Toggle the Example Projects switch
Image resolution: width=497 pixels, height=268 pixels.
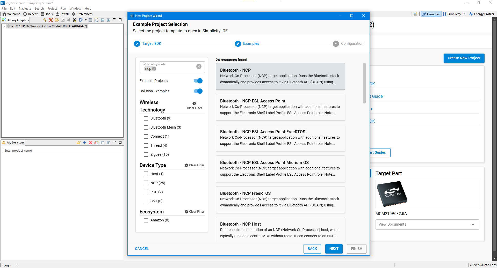point(198,81)
